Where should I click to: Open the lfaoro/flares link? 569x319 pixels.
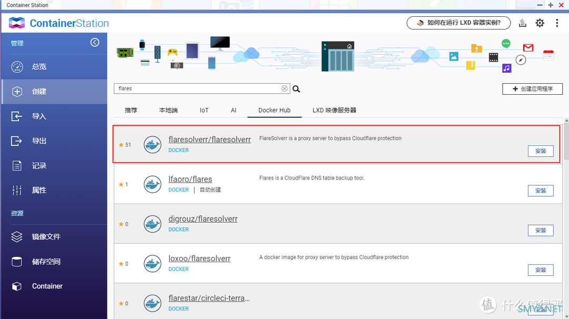point(190,179)
